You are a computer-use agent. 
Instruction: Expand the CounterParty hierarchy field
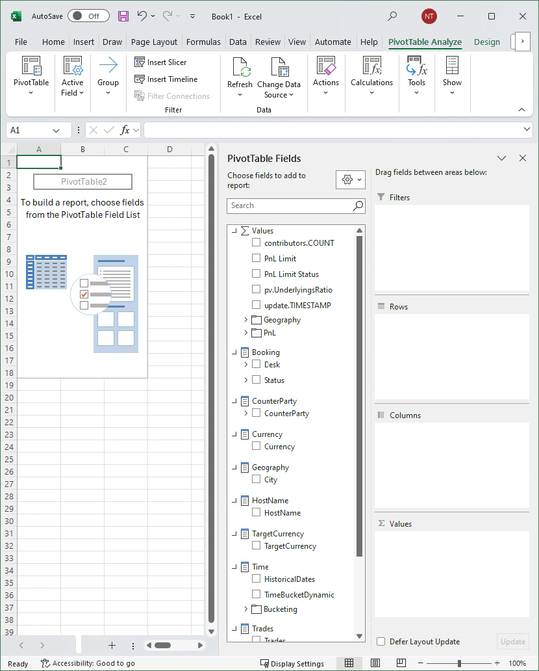[x=245, y=414]
